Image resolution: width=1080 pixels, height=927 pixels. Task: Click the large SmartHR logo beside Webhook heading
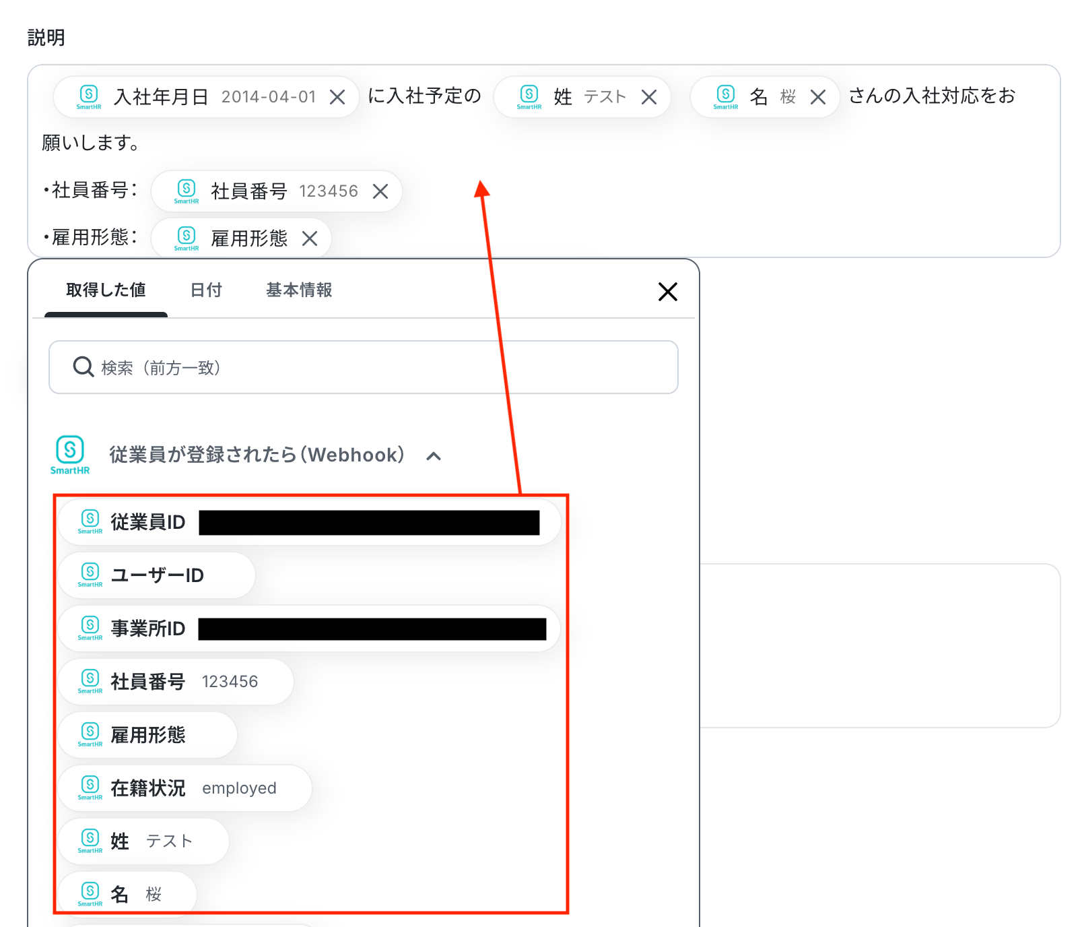click(x=70, y=455)
